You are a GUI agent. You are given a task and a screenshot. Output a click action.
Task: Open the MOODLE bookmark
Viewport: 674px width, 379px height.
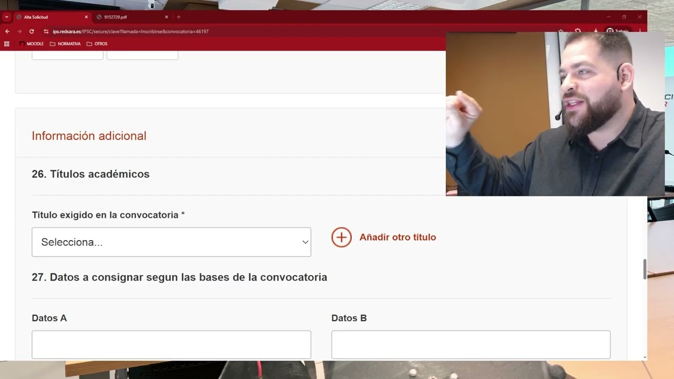click(x=32, y=44)
